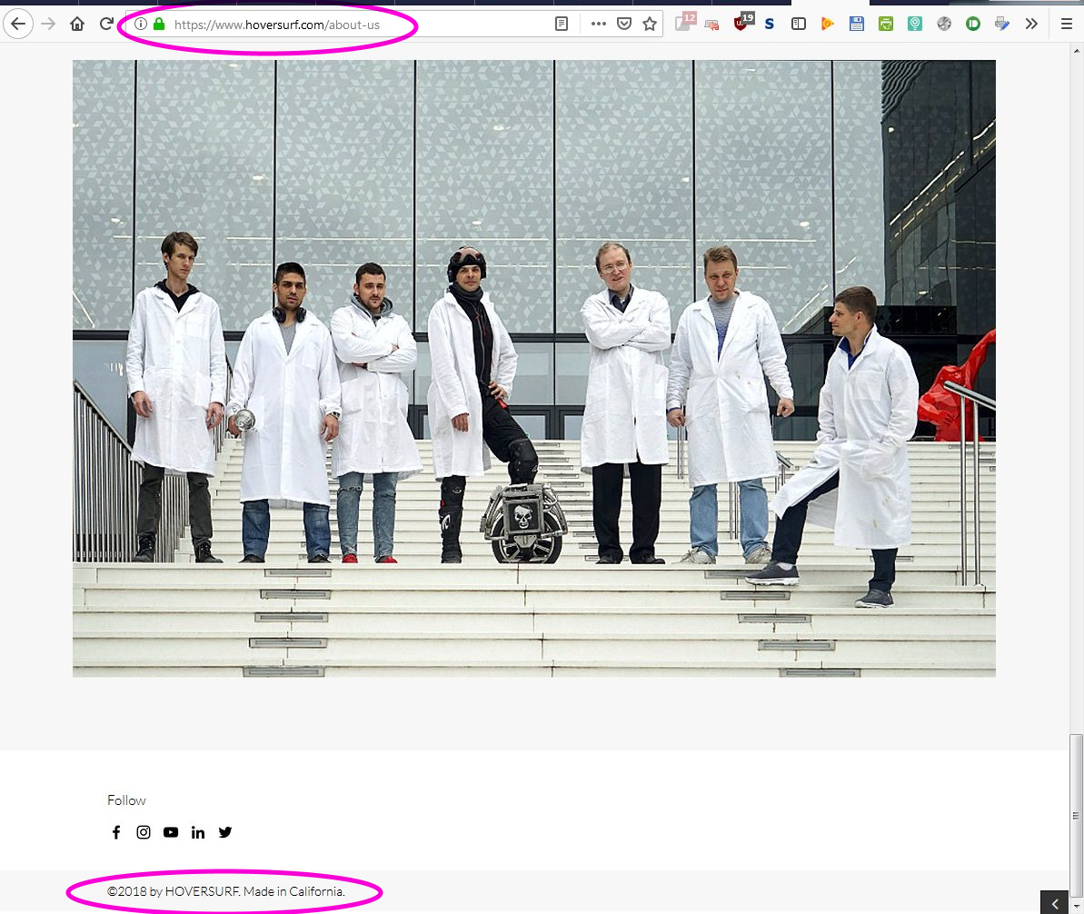The image size is (1084, 914).
Task: Bookmark this page with the star
Action: pyautogui.click(x=650, y=25)
